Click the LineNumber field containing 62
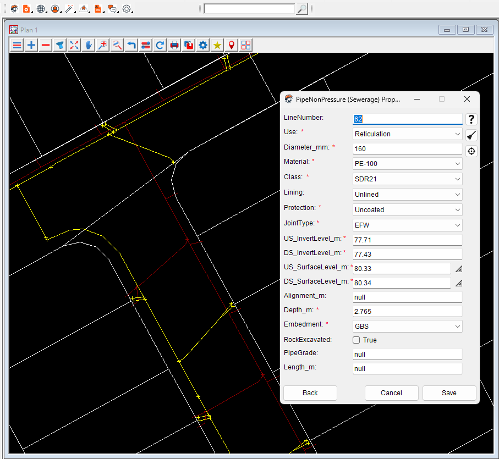 click(x=407, y=119)
